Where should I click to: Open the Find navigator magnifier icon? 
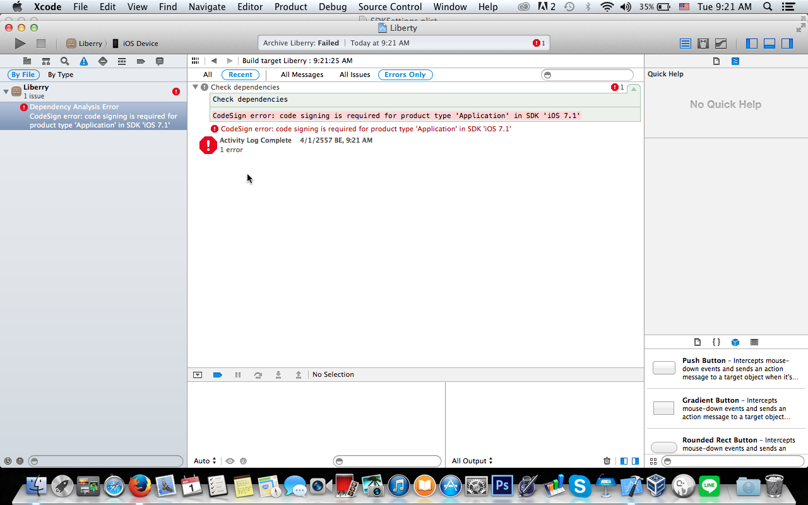[x=65, y=61]
